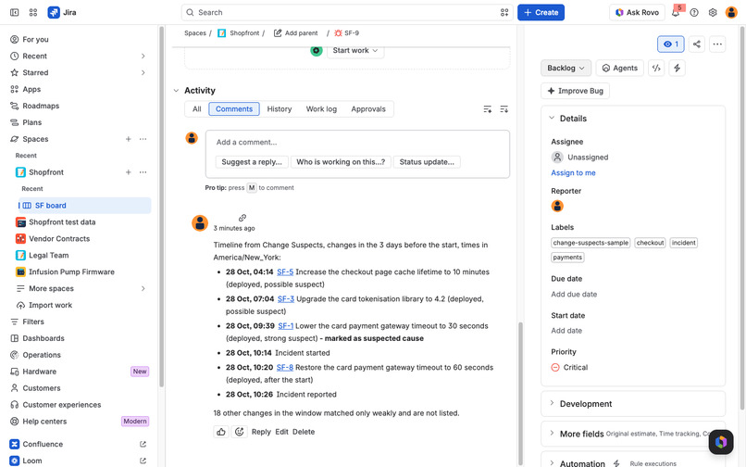746x467 pixels.
Task: Open the Settings gear in the top bar
Action: click(x=713, y=12)
